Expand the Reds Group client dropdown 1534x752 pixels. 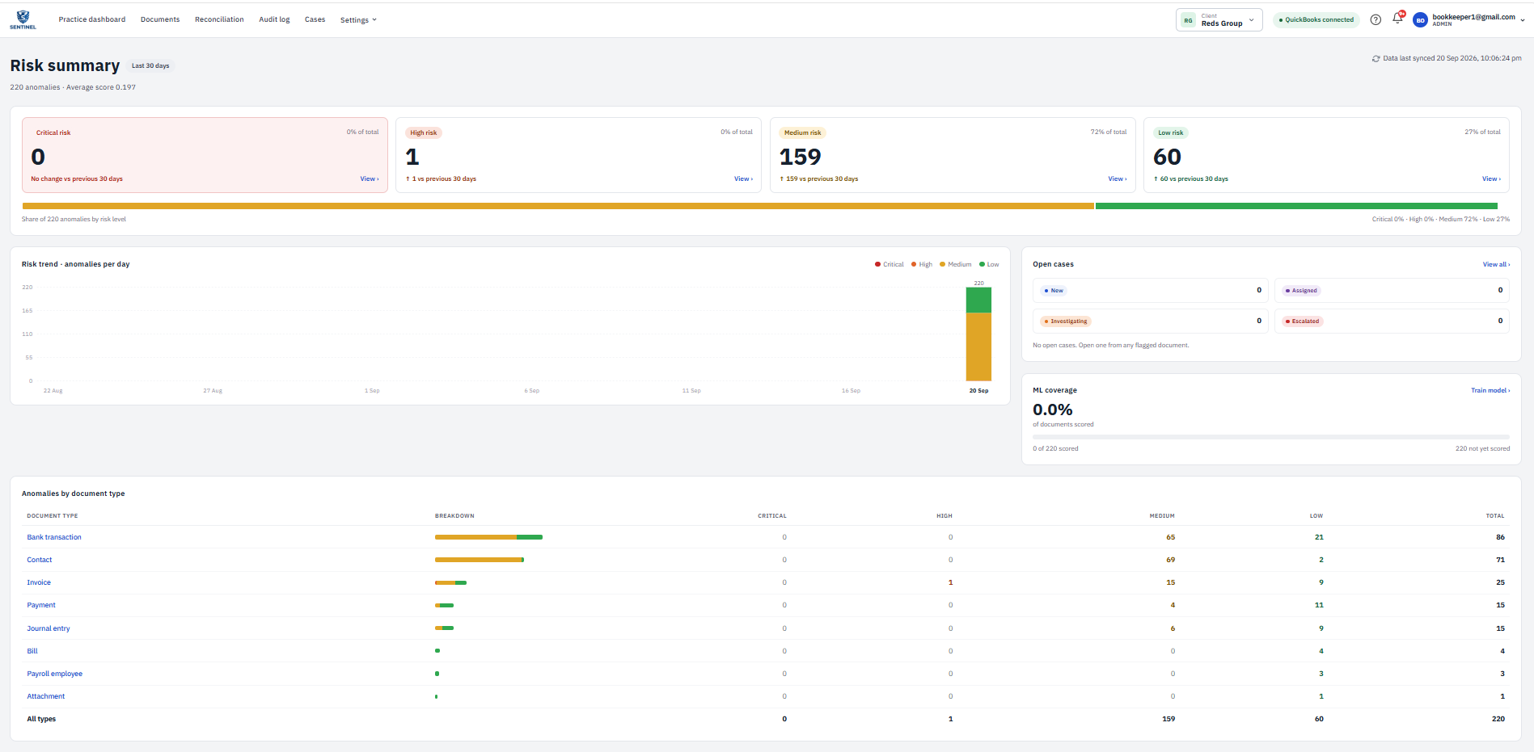point(1219,20)
